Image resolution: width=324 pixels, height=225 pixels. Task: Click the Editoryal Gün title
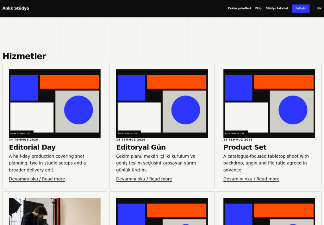(x=141, y=147)
